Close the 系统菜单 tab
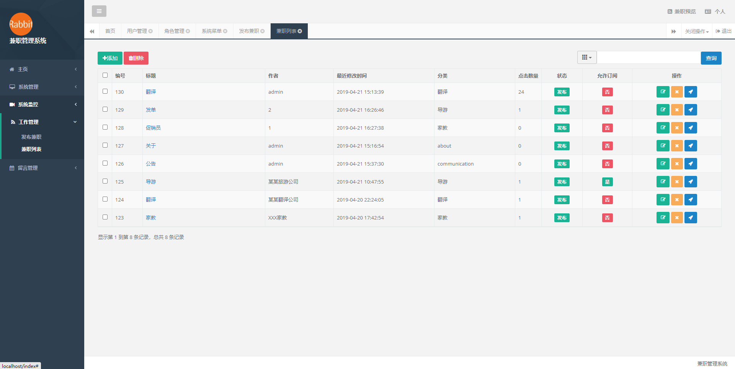 tap(225, 31)
